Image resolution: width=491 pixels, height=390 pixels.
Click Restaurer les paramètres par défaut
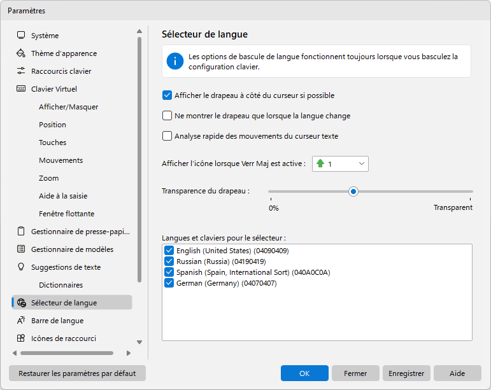click(x=77, y=373)
